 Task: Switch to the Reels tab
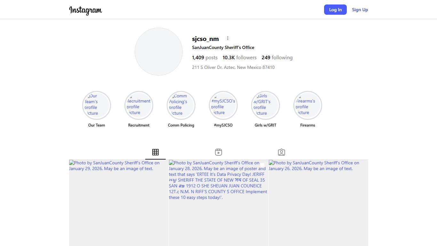tap(219, 152)
